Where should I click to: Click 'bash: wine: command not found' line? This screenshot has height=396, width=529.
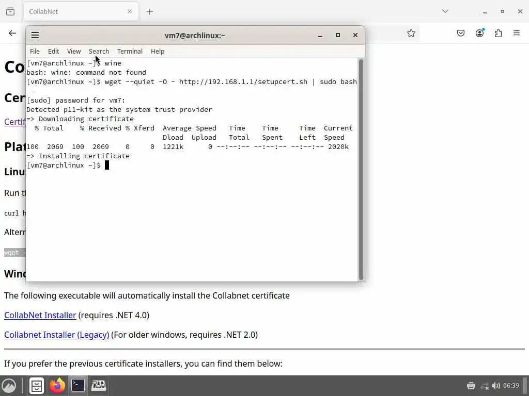click(x=86, y=72)
